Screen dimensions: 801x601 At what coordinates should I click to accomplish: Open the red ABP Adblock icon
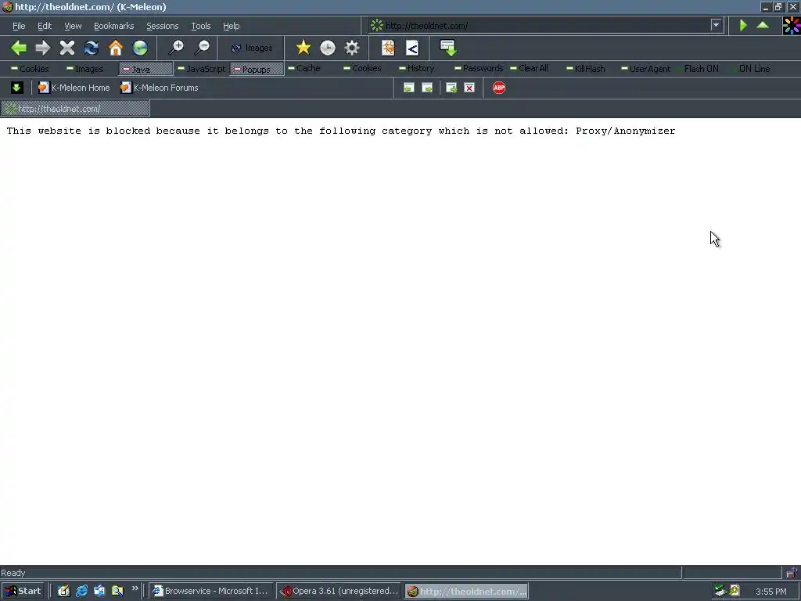click(x=499, y=88)
